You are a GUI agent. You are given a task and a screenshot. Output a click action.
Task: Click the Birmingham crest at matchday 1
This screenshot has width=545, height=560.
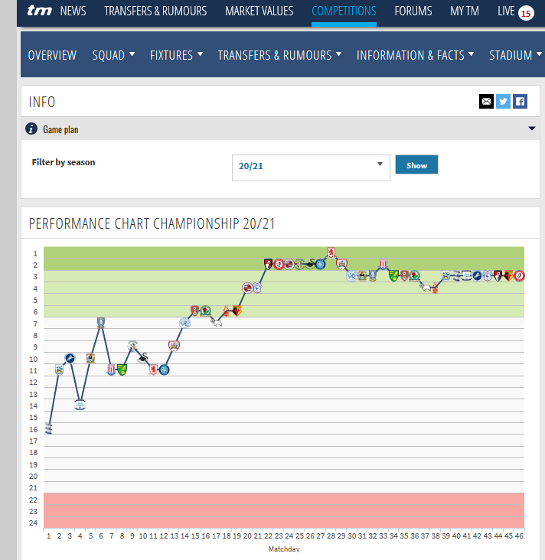coord(48,428)
